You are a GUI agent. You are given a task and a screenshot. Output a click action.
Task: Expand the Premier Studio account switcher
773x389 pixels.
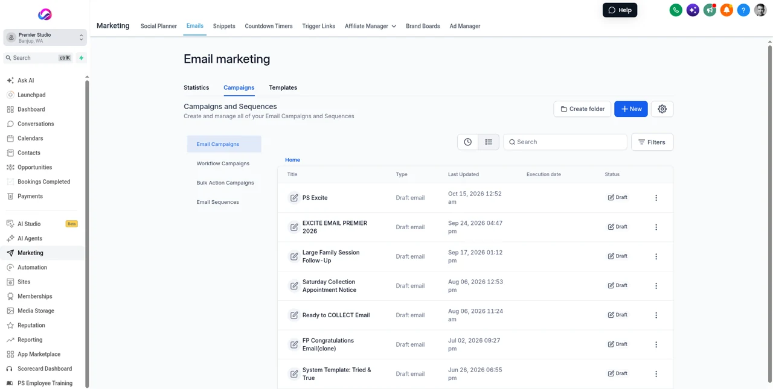[x=45, y=37]
